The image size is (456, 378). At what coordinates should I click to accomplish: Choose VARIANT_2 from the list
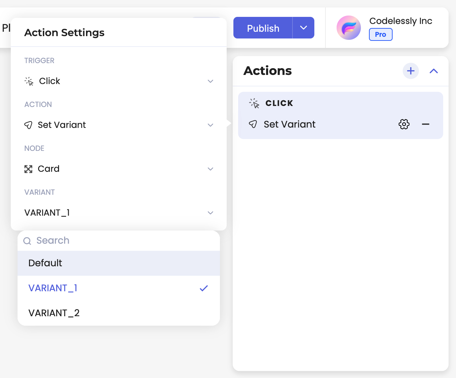pyautogui.click(x=119, y=313)
